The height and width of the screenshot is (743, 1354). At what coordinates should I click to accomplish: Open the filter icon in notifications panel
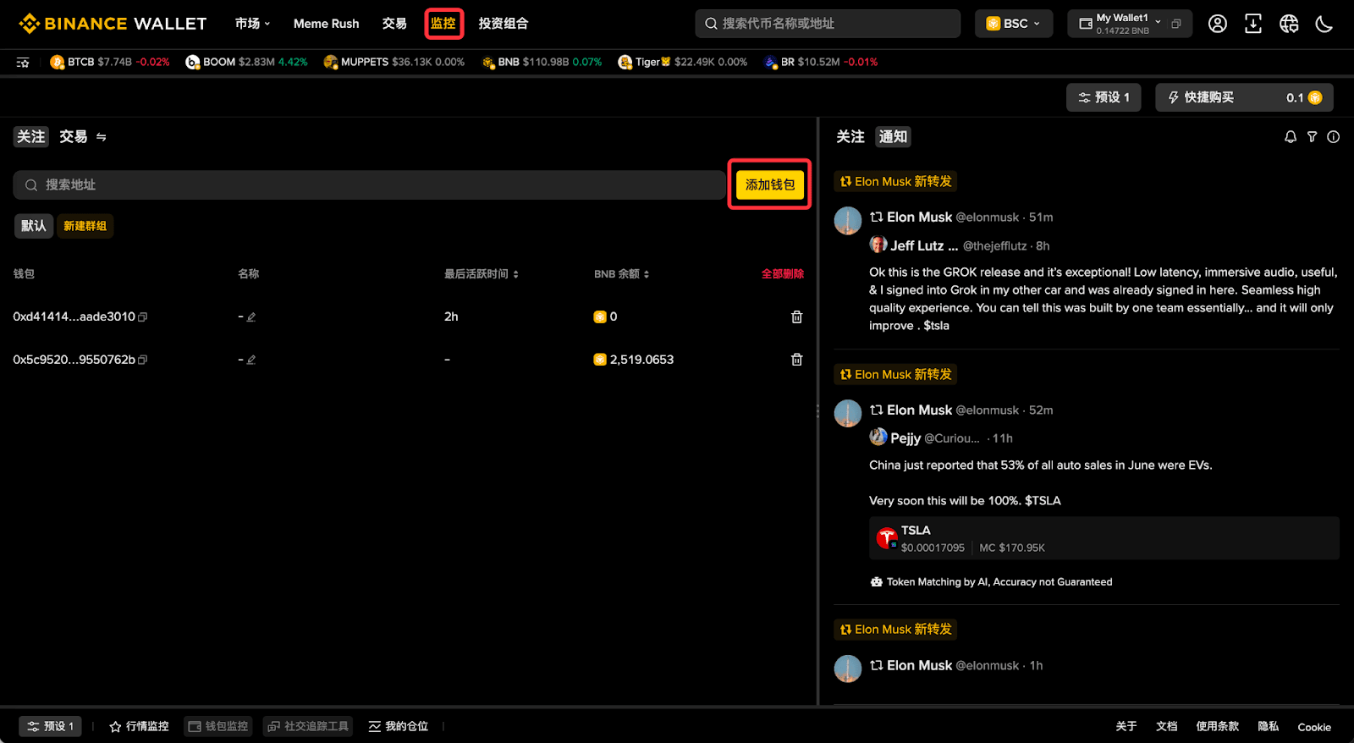click(x=1312, y=136)
